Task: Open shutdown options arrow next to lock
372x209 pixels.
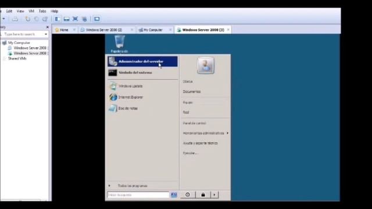Action: (x=214, y=195)
